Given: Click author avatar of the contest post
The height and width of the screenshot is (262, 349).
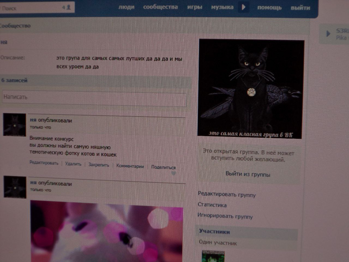Looking at the screenshot, I should [14, 125].
